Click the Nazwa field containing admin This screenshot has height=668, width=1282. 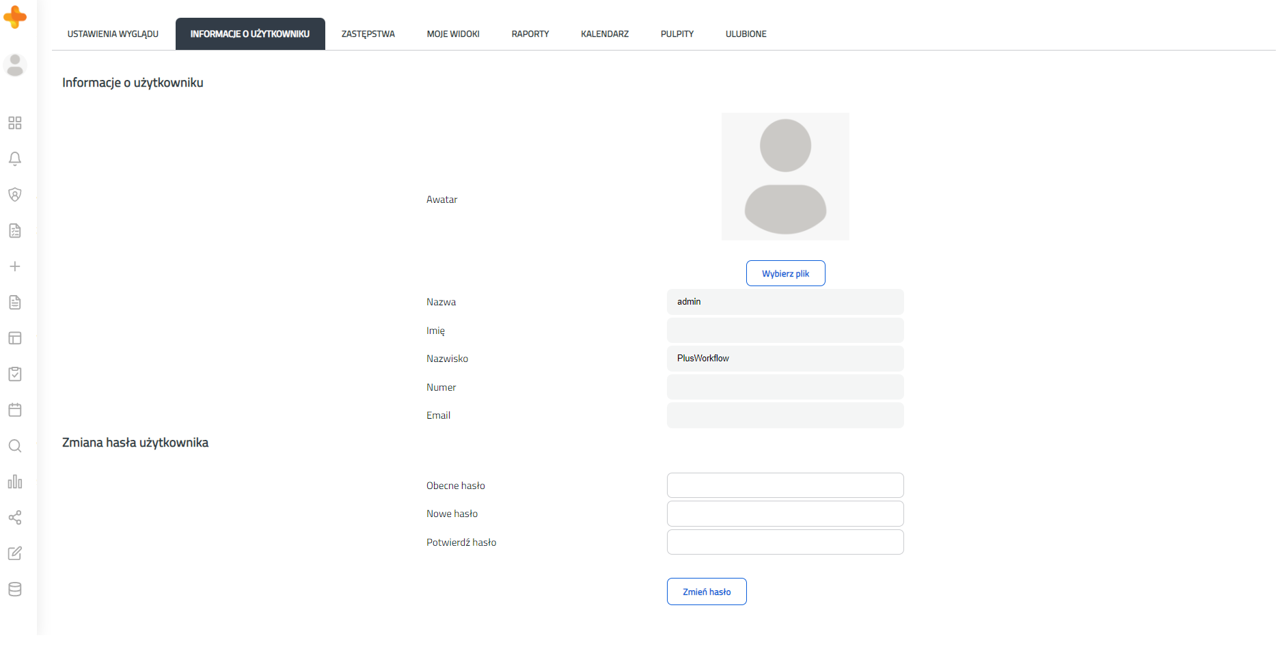[785, 302]
